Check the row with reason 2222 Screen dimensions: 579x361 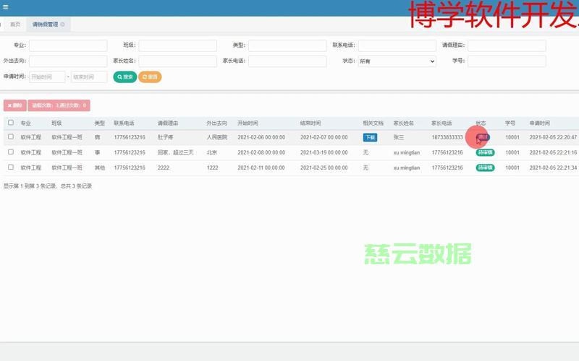11,168
